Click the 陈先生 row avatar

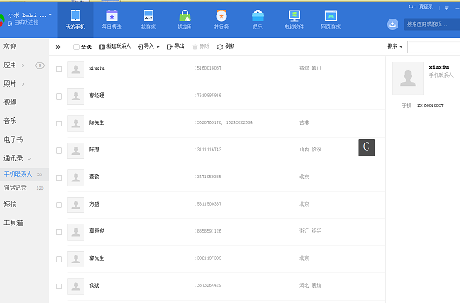(x=75, y=123)
